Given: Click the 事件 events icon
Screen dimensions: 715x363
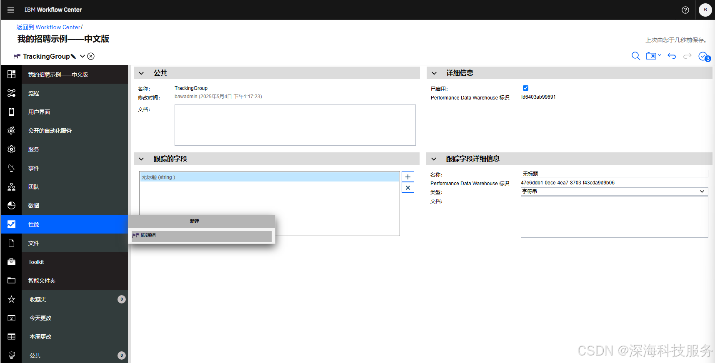Looking at the screenshot, I should click(x=11, y=168).
